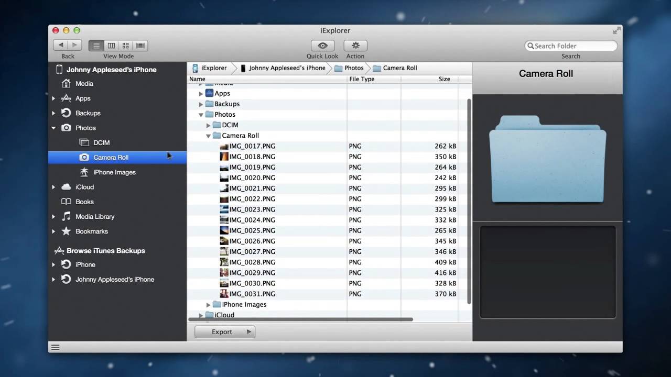Expand Media Library in the sidebar
The image size is (671, 377).
(x=53, y=216)
